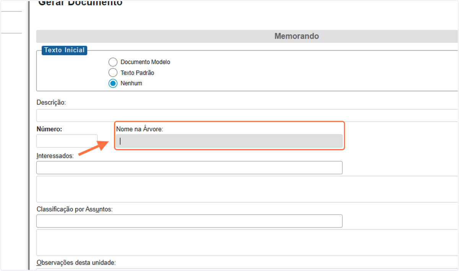Image resolution: width=459 pixels, height=271 pixels.
Task: Click the Nome na Árvore label
Action: pos(140,129)
